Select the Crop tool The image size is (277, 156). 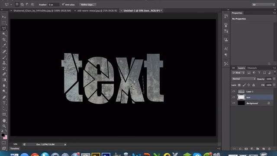[4, 39]
